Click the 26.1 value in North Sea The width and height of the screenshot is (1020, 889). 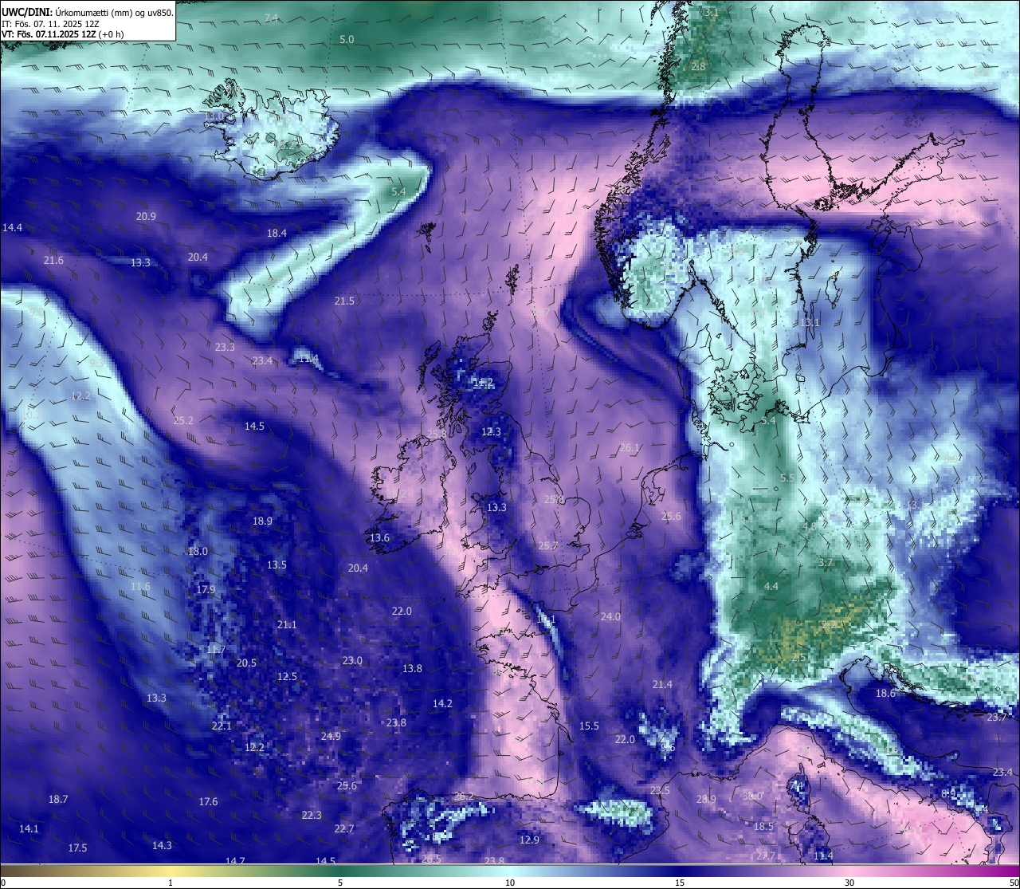[630, 447]
